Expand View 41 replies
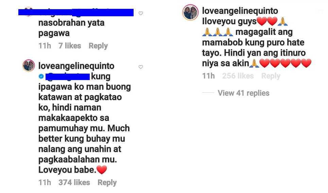This screenshot has height=193, width=328. (243, 93)
